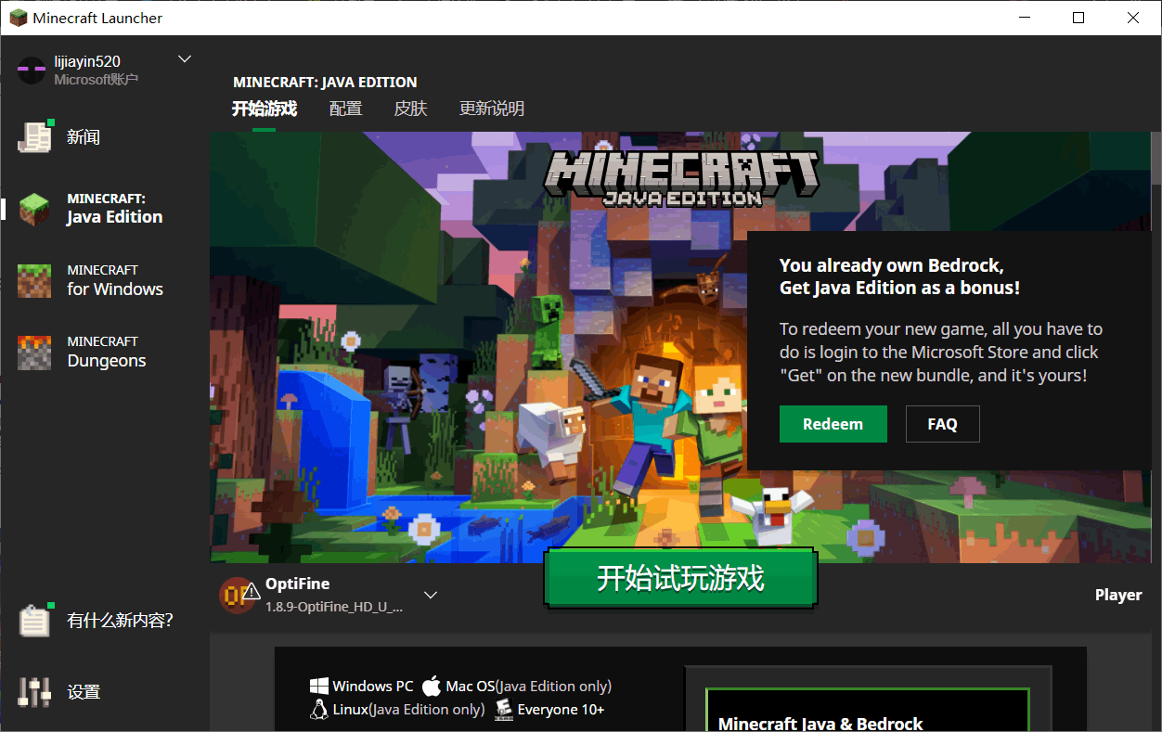
Task: Click the Minecraft Java Edition banner logo
Action: coord(682,178)
